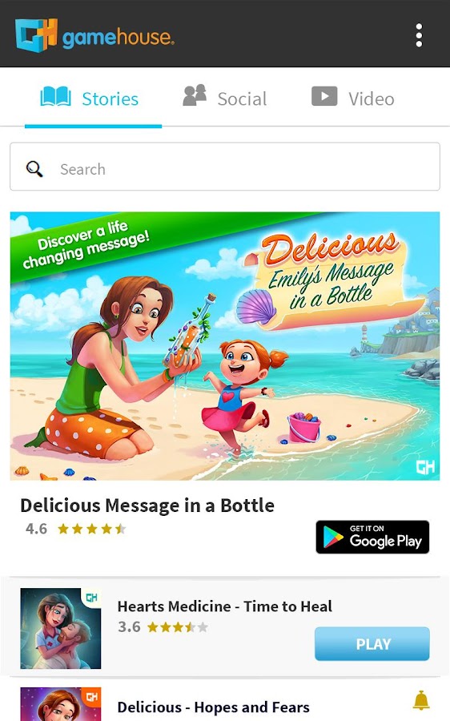Image resolution: width=450 pixels, height=721 pixels.
Task: Click the open book Stories icon
Action: (55, 97)
